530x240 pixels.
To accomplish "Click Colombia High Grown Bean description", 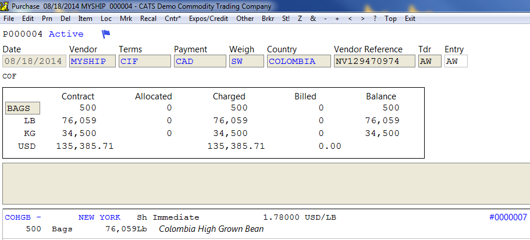I will (211, 229).
